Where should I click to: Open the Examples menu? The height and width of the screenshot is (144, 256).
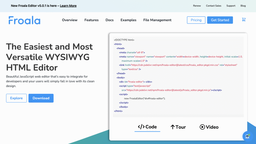pyautogui.click(x=128, y=20)
